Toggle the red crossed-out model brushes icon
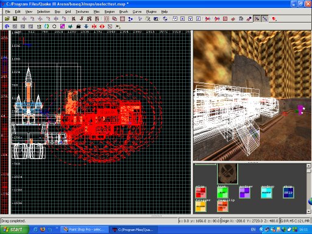Screen dimensions: 312x234 coord(208,19)
